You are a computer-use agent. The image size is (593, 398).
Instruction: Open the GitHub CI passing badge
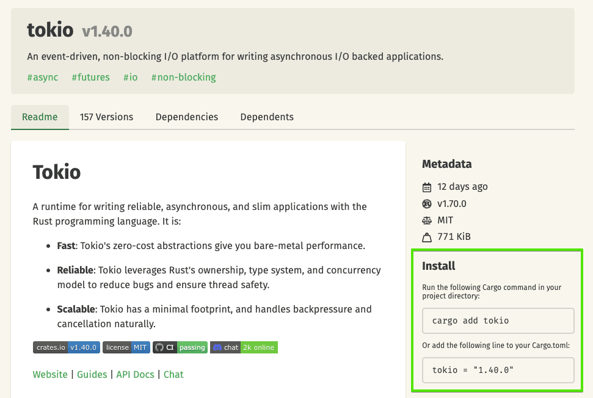(180, 347)
